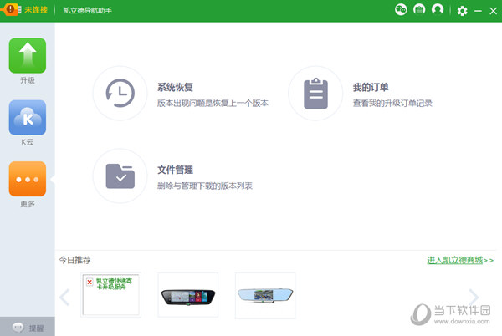Close the 凯立德导航助手 window
The image size is (502, 336).
point(493,11)
